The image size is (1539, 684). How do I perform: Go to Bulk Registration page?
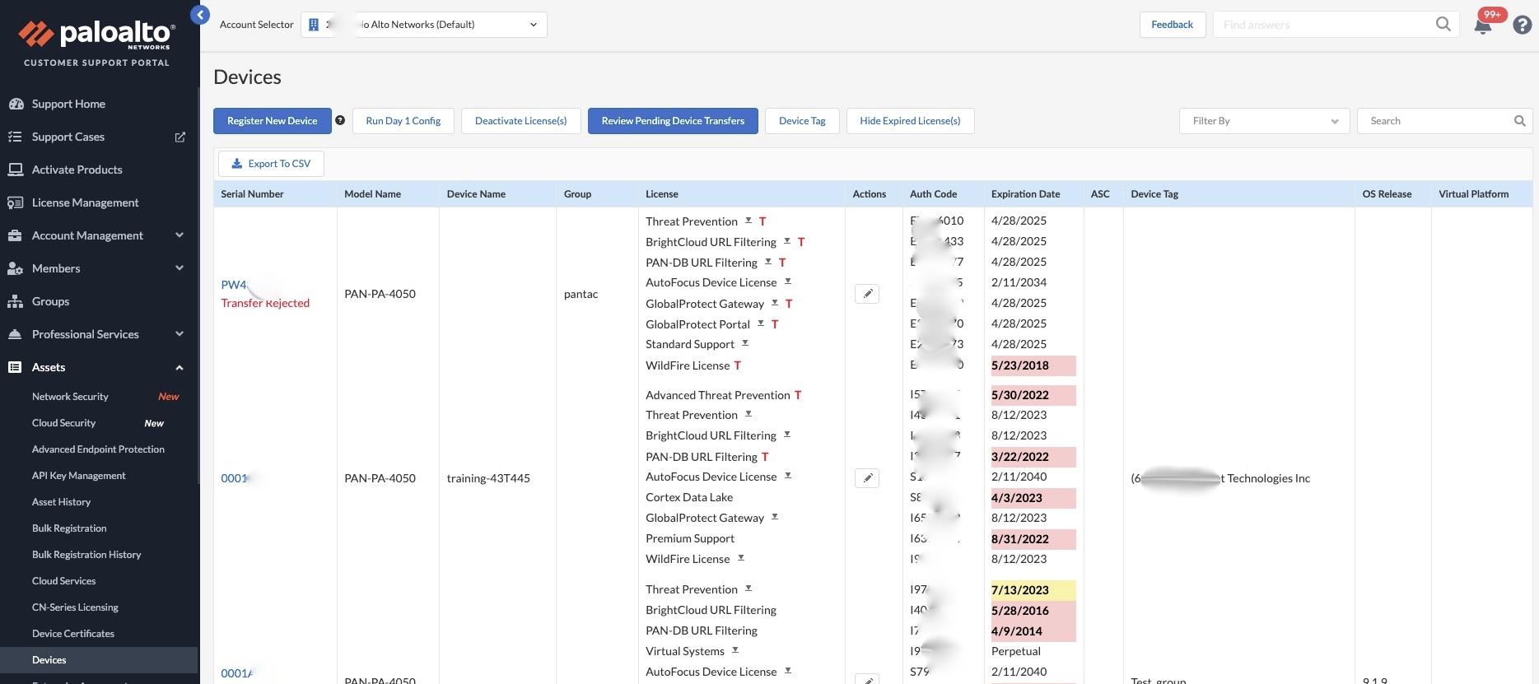click(x=69, y=528)
